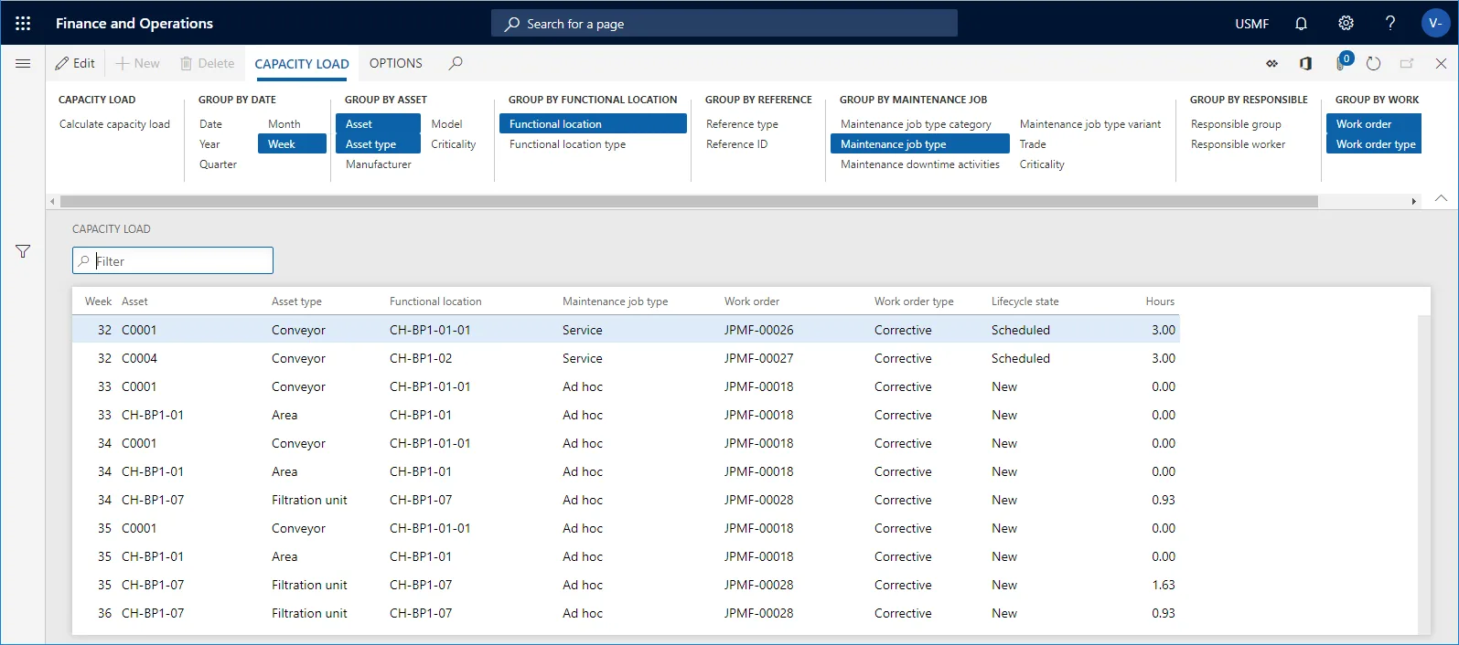Click Calculate capacity load
Image resolution: width=1459 pixels, height=645 pixels.
point(114,124)
